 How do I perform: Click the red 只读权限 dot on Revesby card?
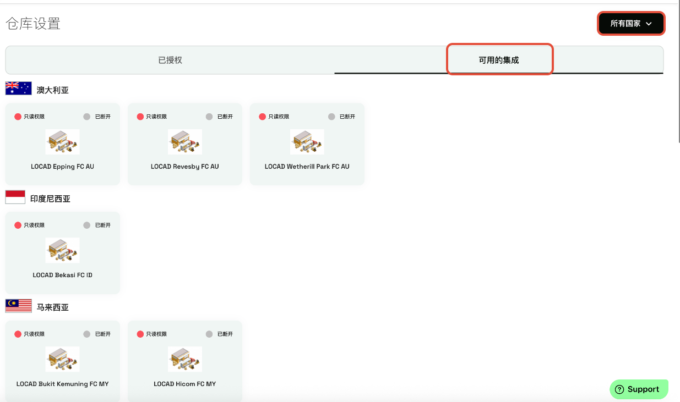[140, 117]
